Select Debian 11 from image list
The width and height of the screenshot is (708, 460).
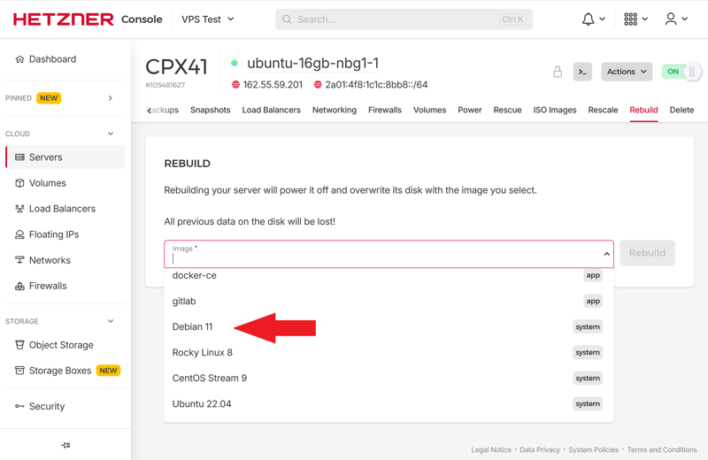(193, 326)
